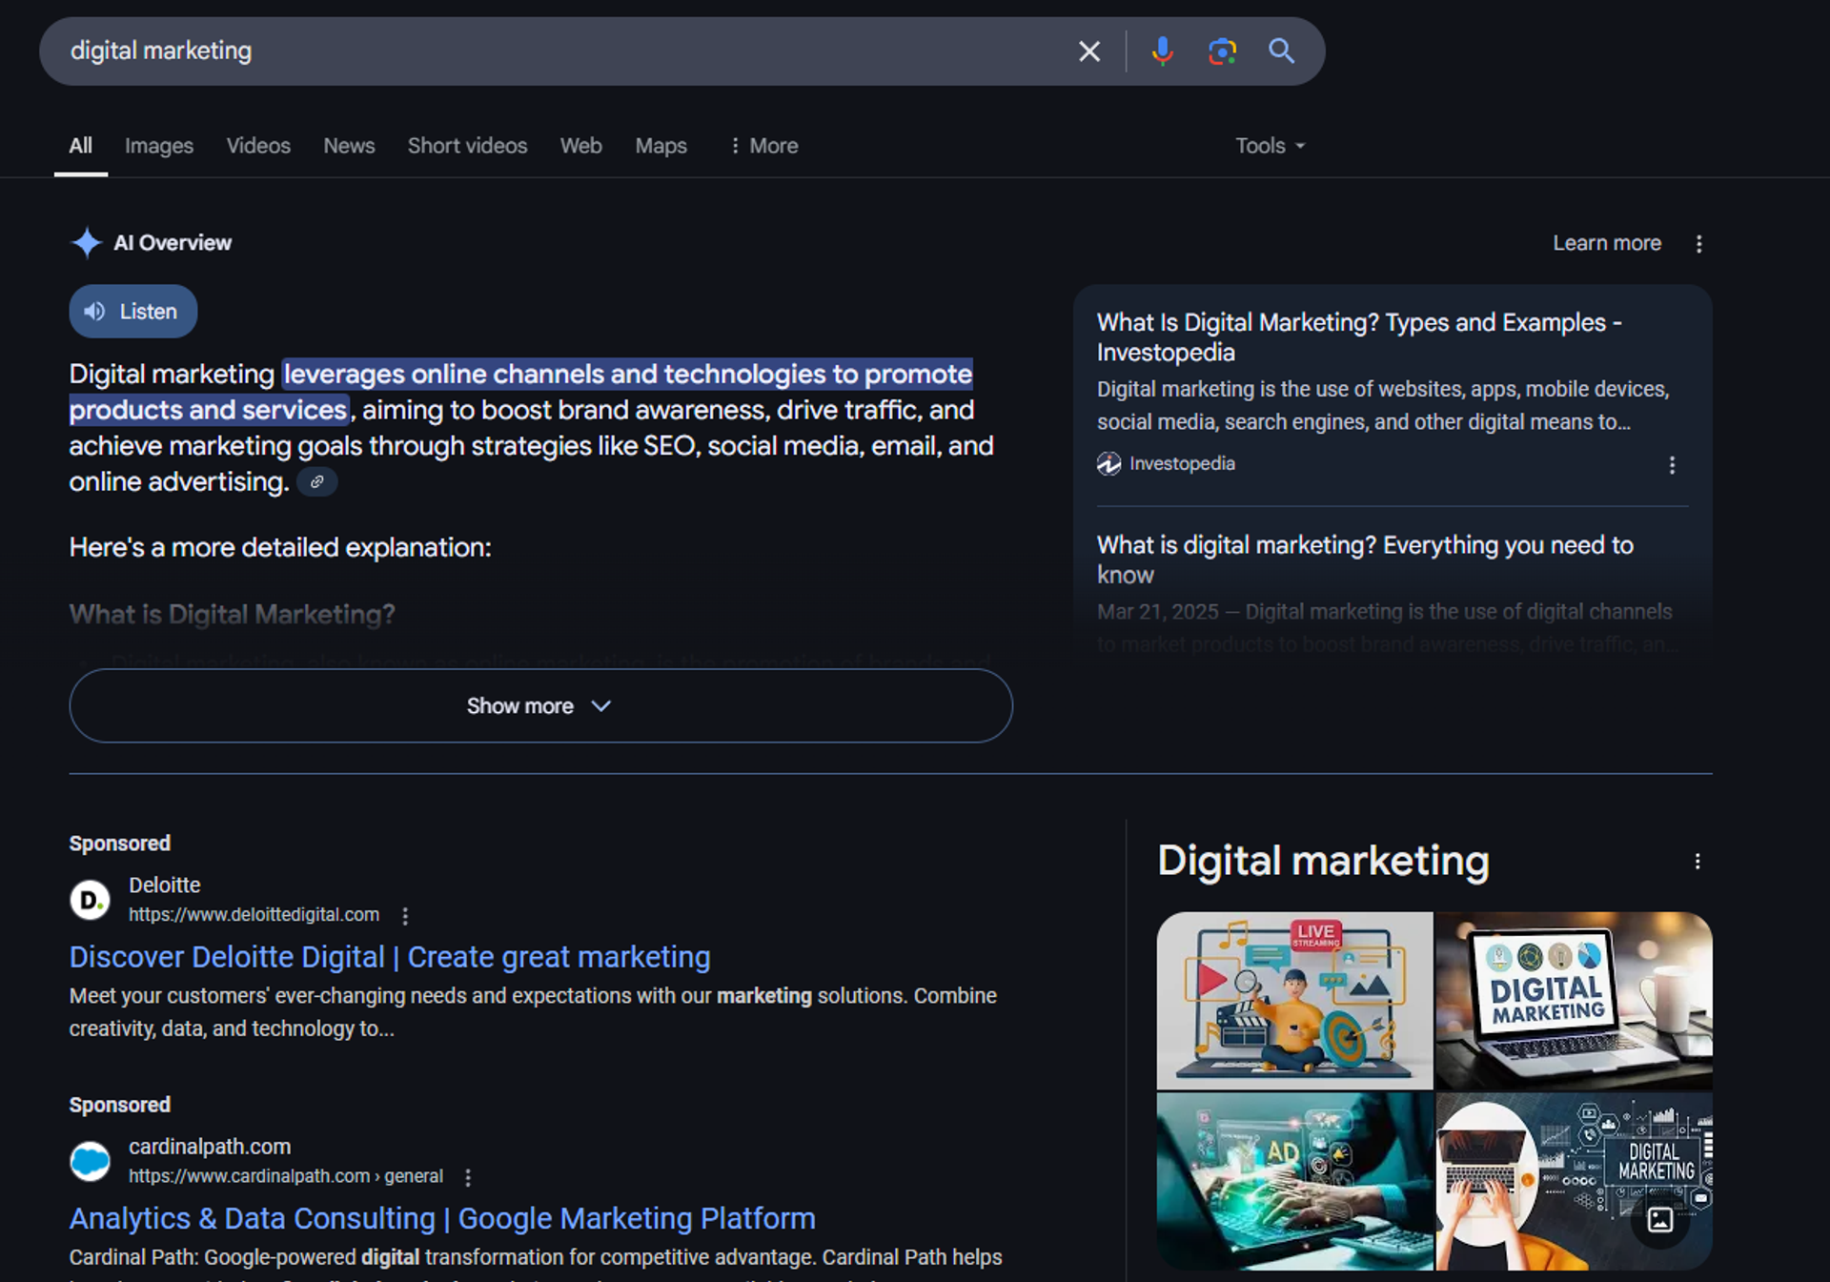The image size is (1830, 1282).
Task: Open the Short videos tab
Action: point(467,146)
